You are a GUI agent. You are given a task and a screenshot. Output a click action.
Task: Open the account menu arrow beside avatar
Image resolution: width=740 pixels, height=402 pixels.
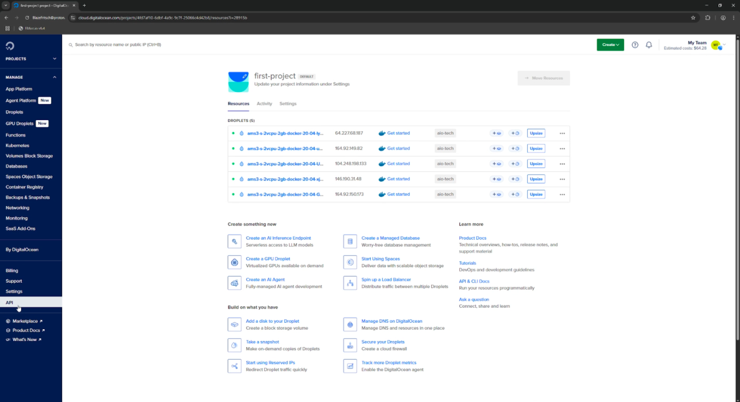click(x=724, y=45)
